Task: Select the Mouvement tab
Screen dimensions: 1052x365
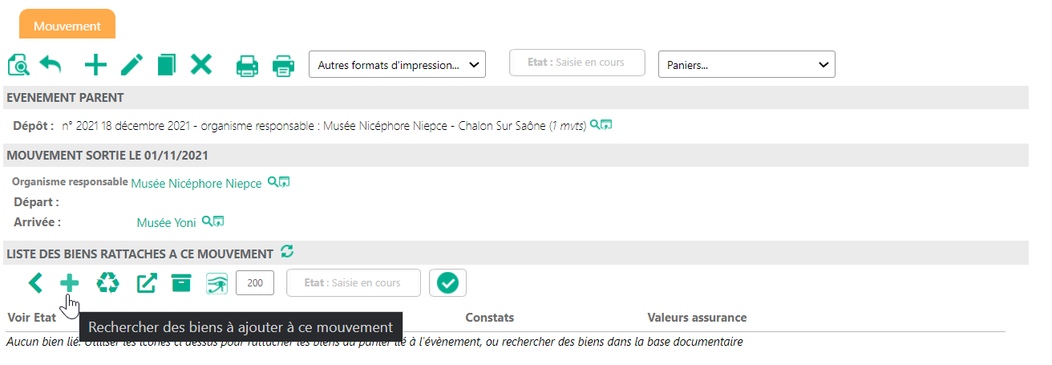Action: (67, 25)
